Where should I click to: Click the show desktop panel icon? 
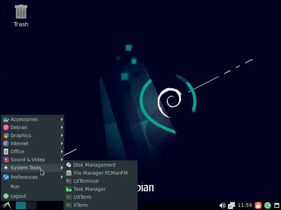coord(277,205)
